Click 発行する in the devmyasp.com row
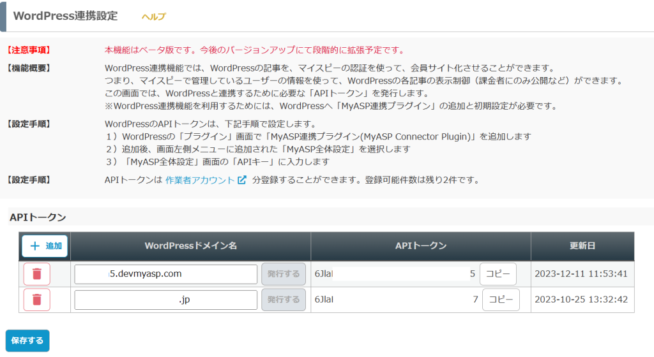Image resolution: width=654 pixels, height=357 pixels. pos(284,274)
